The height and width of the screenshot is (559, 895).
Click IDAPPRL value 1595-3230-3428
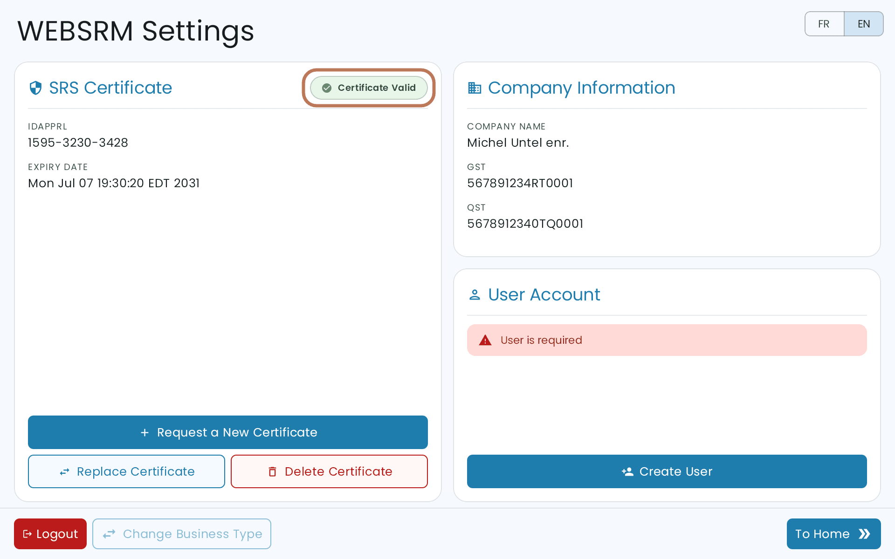[78, 143]
